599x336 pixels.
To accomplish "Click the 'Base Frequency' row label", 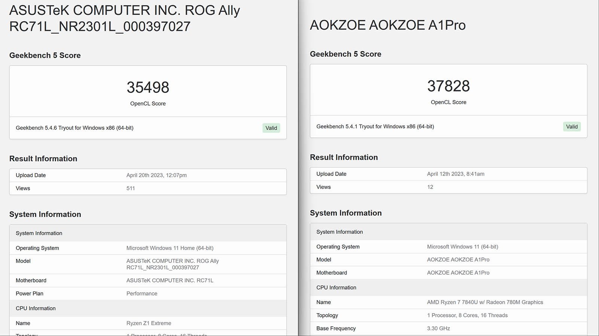I will click(336, 329).
